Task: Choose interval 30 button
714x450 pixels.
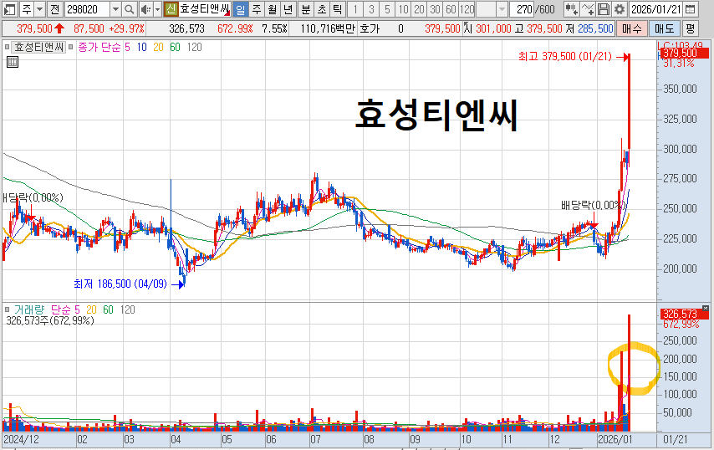Action: (435, 9)
